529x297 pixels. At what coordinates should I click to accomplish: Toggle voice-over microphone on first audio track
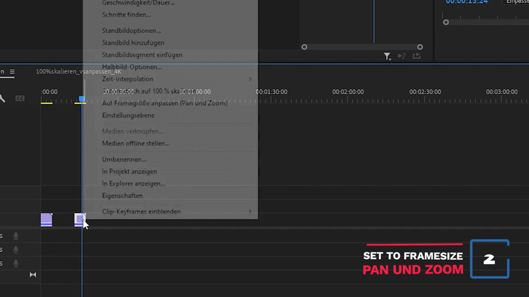tap(16, 236)
